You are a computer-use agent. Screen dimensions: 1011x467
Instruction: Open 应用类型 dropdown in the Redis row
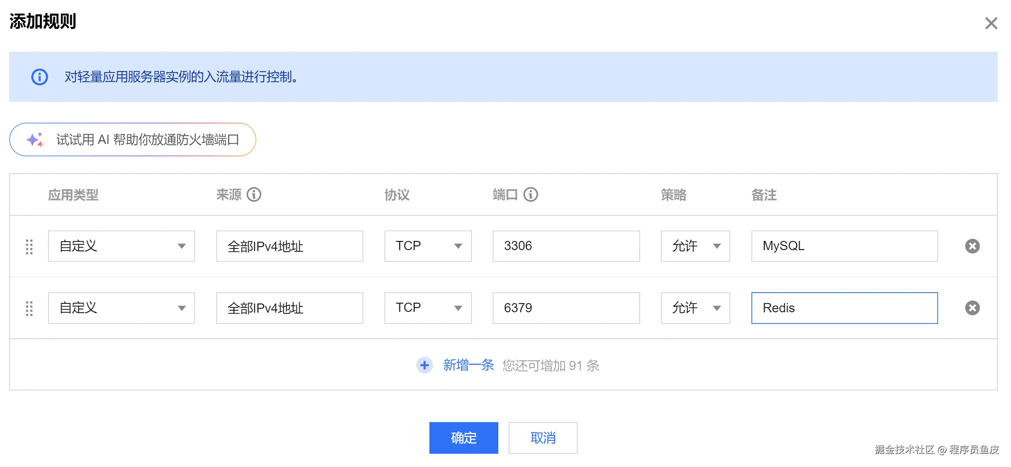click(121, 308)
